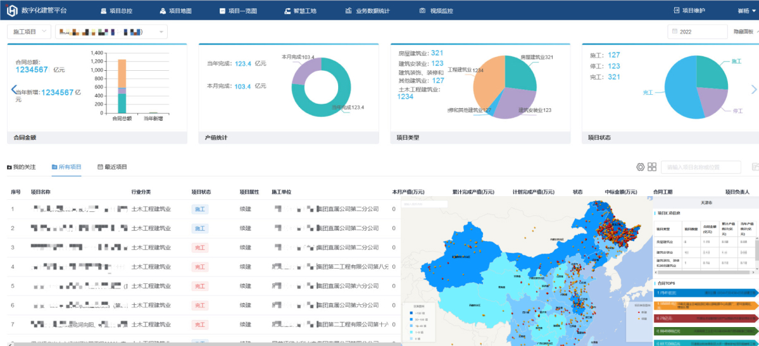Screen dimensions: 759x346
Task: Open 项目维护 in header
Action: [689, 11]
